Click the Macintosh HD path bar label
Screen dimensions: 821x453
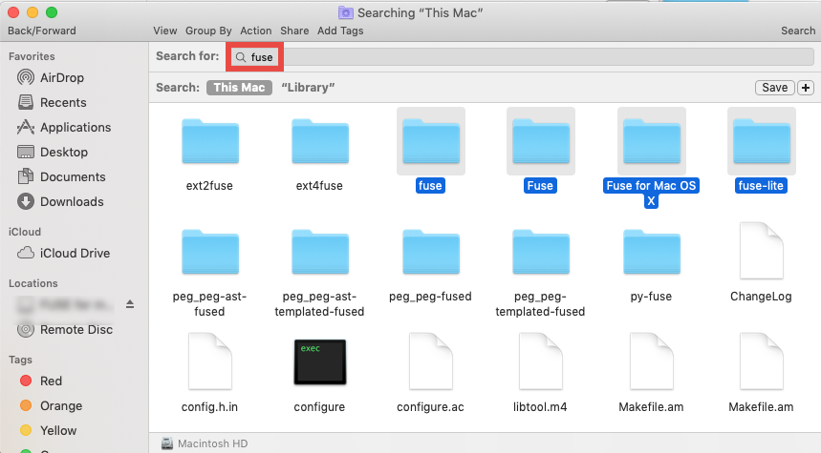212,443
